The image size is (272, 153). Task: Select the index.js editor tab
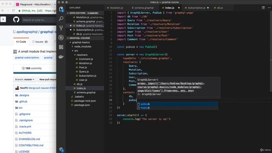click(170, 8)
